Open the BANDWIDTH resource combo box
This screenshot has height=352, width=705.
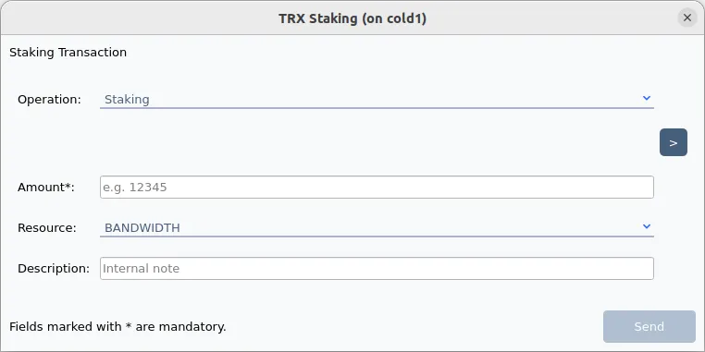(x=377, y=227)
